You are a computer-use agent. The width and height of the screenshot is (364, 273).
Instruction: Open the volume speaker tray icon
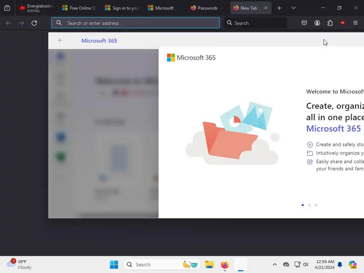pos(305,264)
